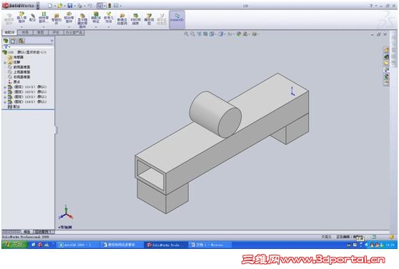Open the SolidWorks logo menu arrow
Image resolution: width=399 pixels, height=269 pixels.
click(x=38, y=5)
